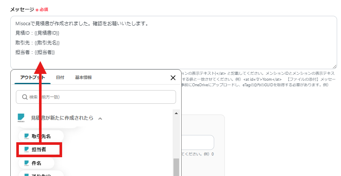Click the scroll-up arrow of the output list
Image resolution: width=341 pixels, height=176 pixels.
[x=176, y=113]
